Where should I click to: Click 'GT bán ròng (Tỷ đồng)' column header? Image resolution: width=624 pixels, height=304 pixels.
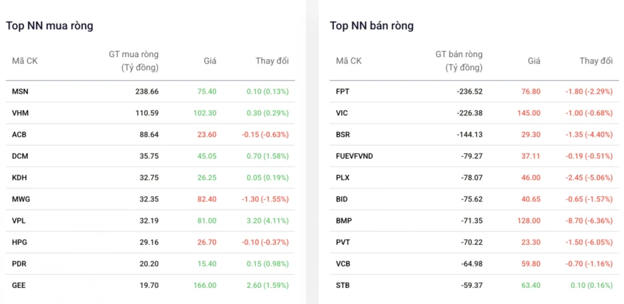click(459, 61)
